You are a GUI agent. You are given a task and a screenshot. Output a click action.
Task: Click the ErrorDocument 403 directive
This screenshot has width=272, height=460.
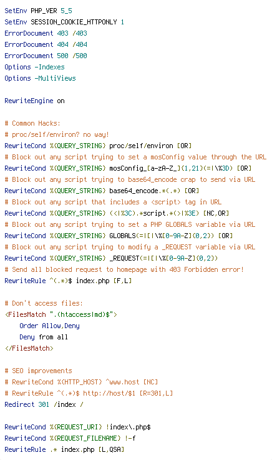[46, 33]
